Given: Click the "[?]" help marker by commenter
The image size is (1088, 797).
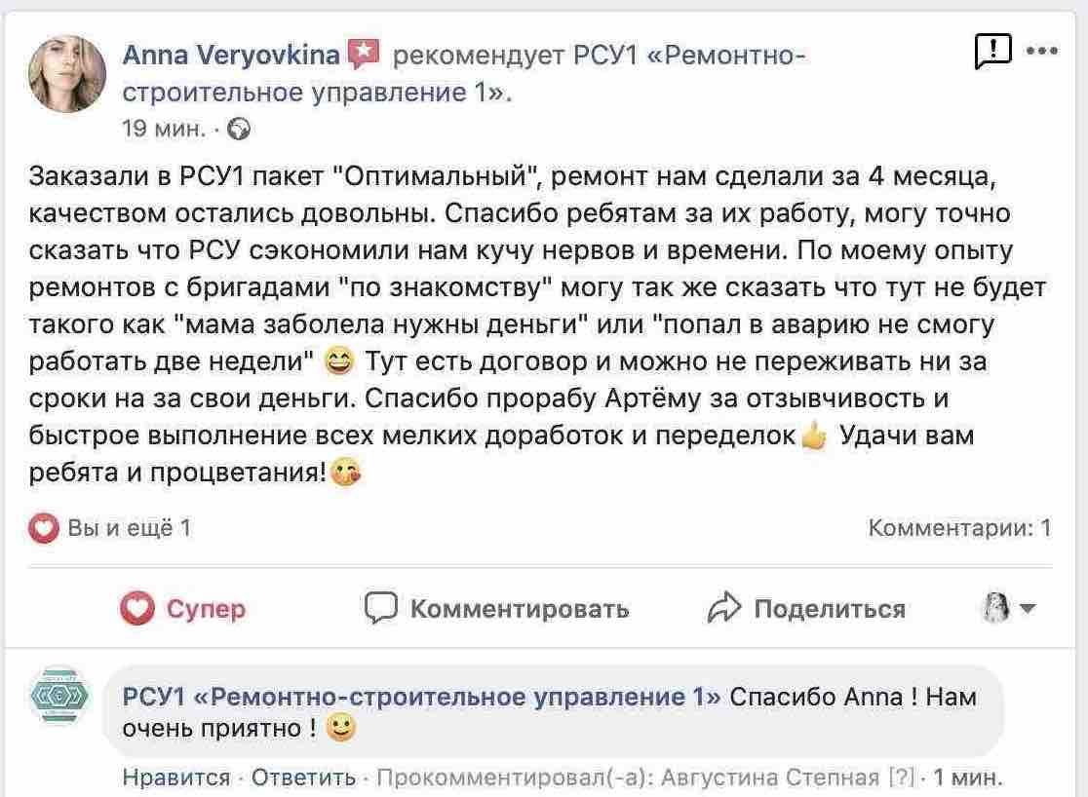Looking at the screenshot, I should click(901, 778).
